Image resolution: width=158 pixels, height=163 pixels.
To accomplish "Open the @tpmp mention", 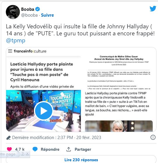I will [x=15, y=40].
